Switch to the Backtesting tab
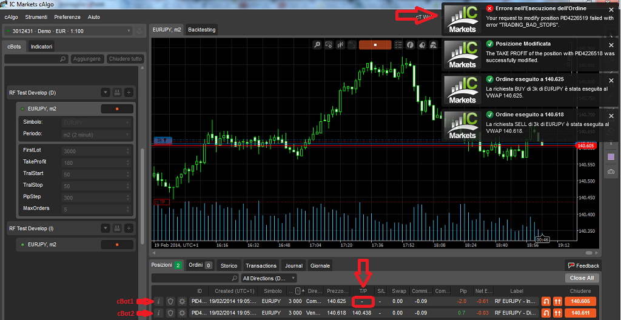Image resolution: width=621 pixels, height=320 pixels. (x=201, y=30)
